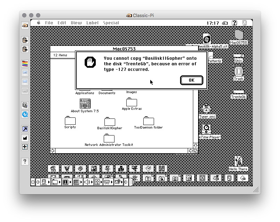Click the screenshot camera icon in sidebar
The height and width of the screenshot is (222, 280).
coord(25,105)
